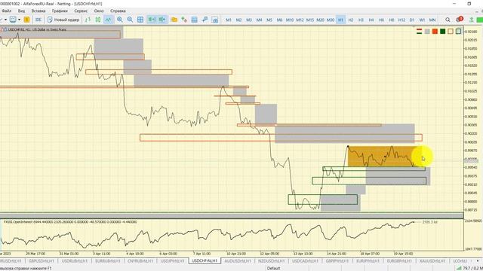Screen dimensions: 483x271
Task: Open notifications icon with red badge
Action: (x=460, y=20)
